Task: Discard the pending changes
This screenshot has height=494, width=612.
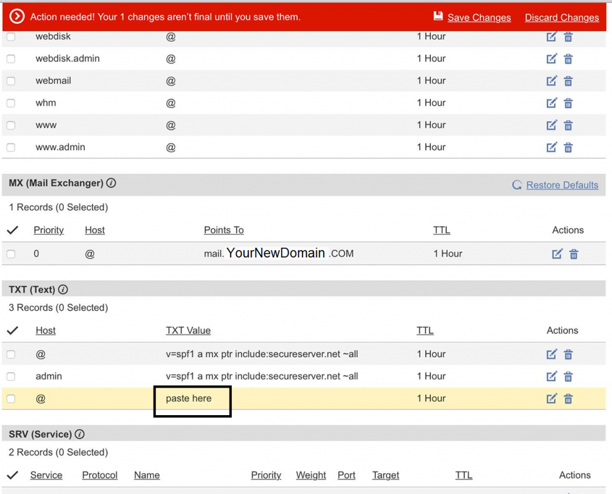Action: [562, 17]
